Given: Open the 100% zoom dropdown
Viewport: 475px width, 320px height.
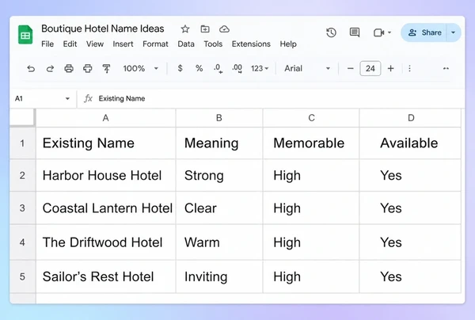Looking at the screenshot, I should pos(141,68).
